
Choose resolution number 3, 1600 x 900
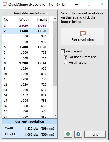[x=25, y=36]
